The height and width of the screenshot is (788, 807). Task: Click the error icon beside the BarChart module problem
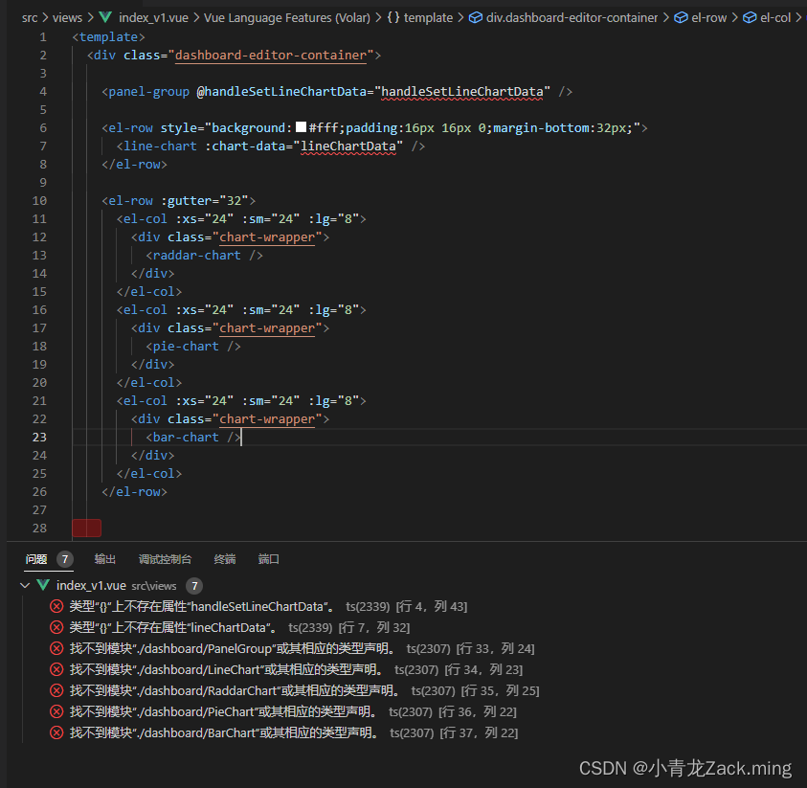[x=56, y=732]
